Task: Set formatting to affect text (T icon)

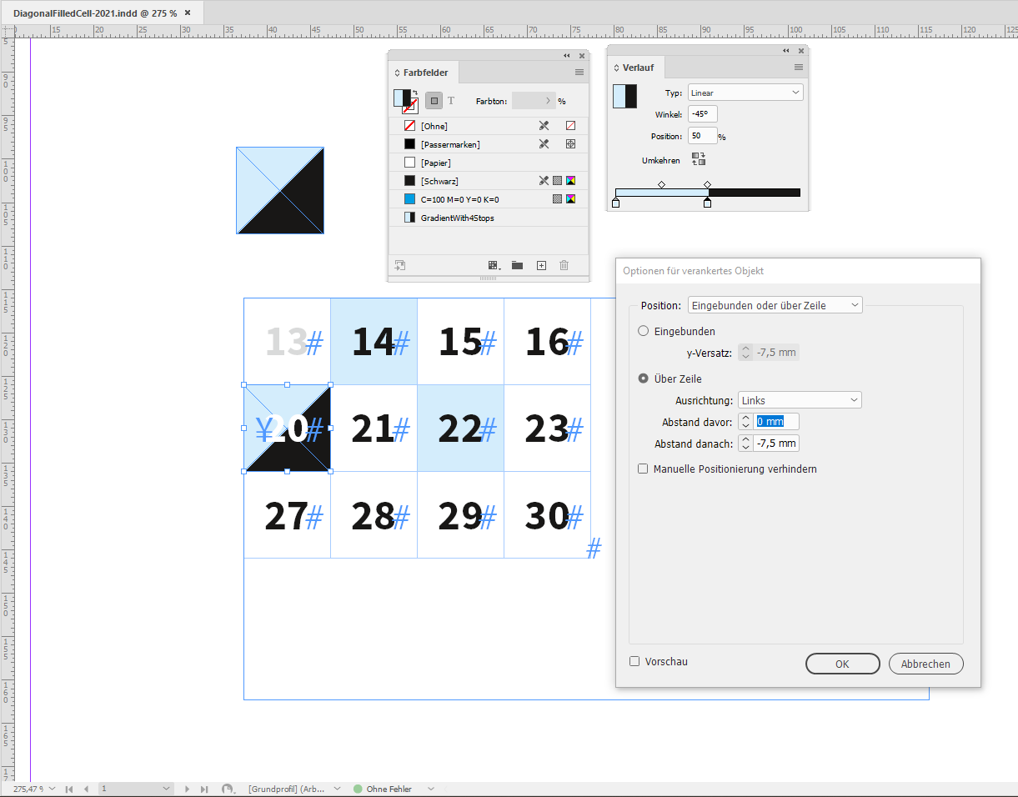Action: click(x=450, y=100)
